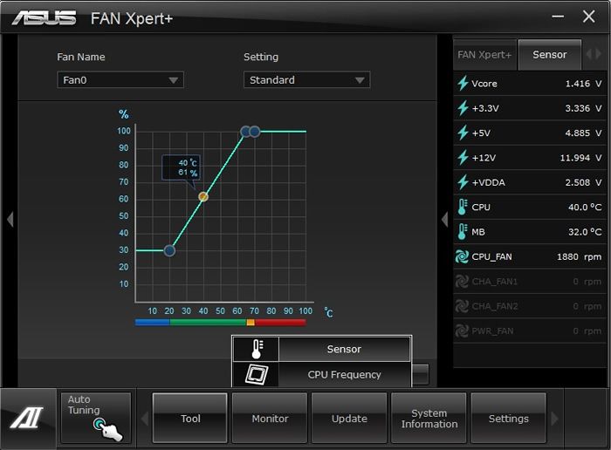
Task: Click the +3.3V lightning bolt icon
Action: click(x=463, y=108)
